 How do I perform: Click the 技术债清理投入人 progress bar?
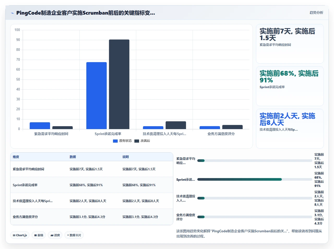click(x=255, y=198)
